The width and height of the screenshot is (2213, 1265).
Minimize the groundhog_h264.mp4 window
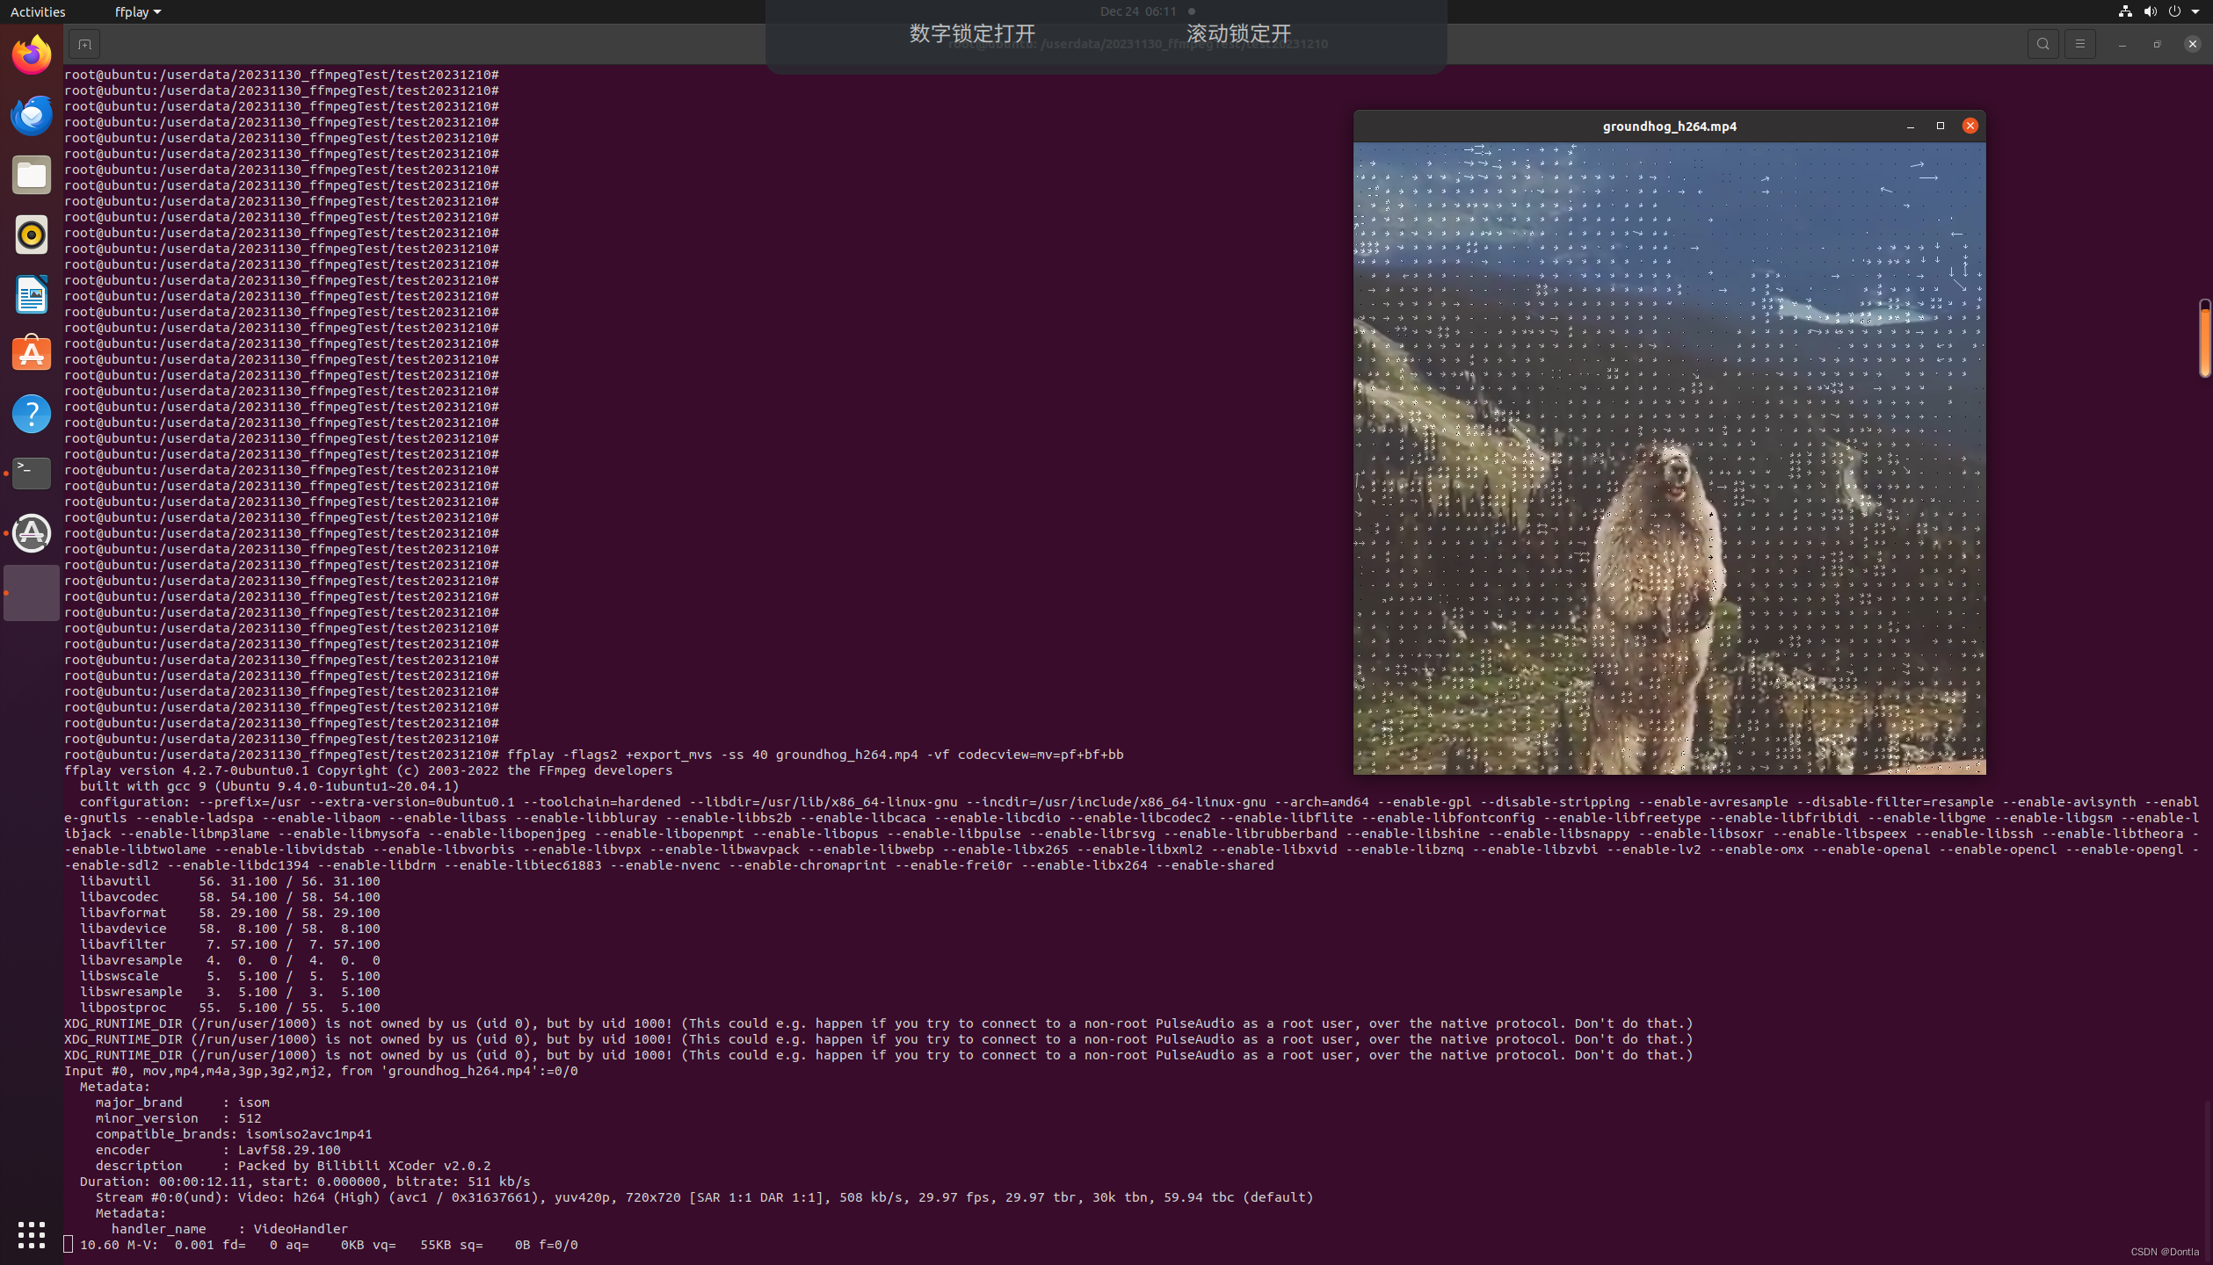point(1911,126)
